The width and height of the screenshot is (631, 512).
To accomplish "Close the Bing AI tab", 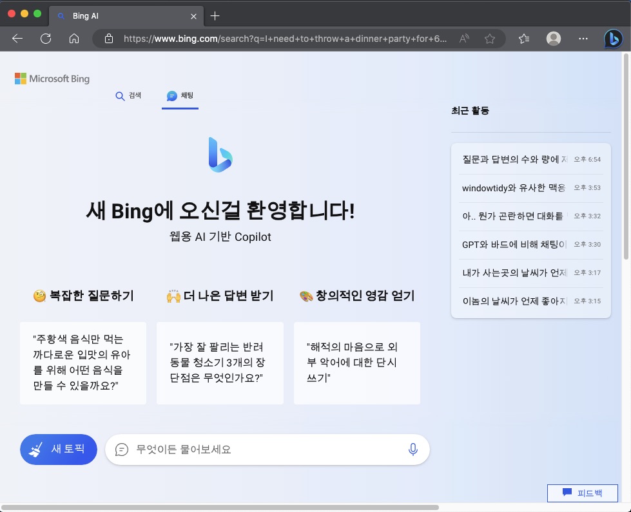I will tap(193, 17).
